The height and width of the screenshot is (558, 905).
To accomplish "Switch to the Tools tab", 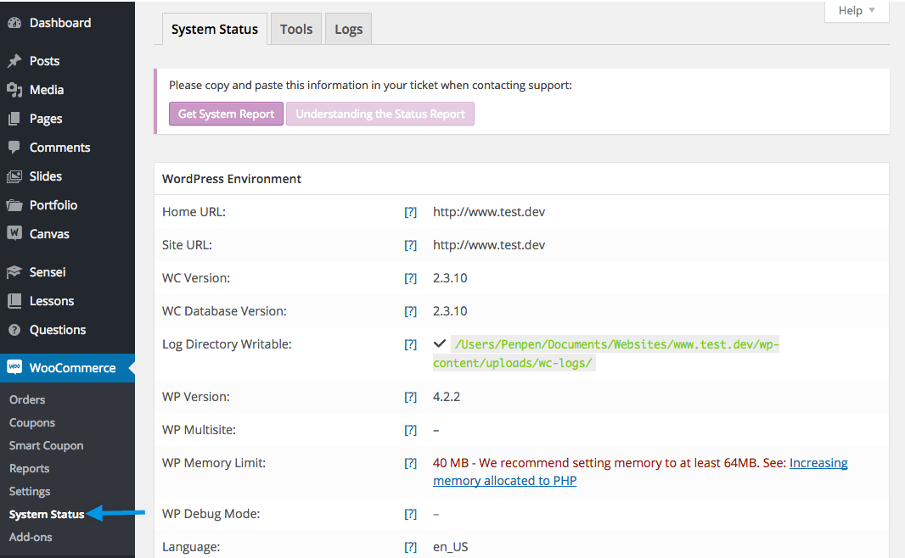I will tap(295, 28).
